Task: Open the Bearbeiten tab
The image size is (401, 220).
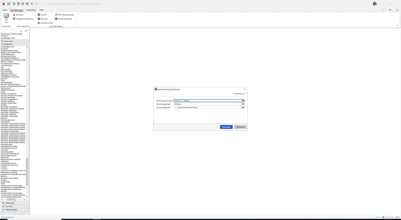Action: pos(31,10)
